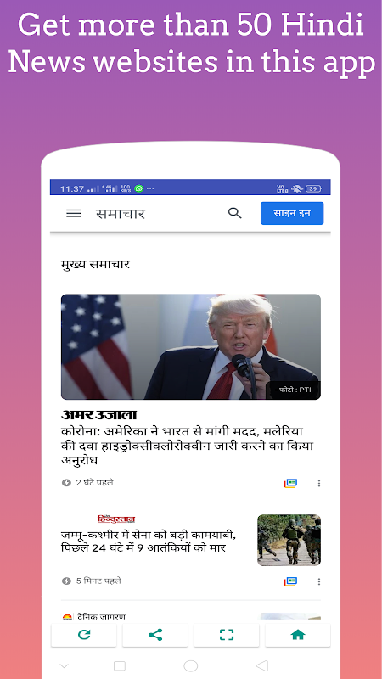This screenshot has width=382, height=679.
Task: Tap the share icon in bottom bar
Action: tap(155, 635)
